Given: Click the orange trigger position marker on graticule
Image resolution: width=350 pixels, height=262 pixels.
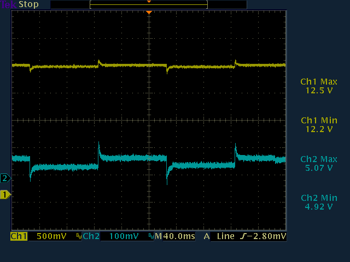Looking at the screenshot, I should click(x=148, y=12).
